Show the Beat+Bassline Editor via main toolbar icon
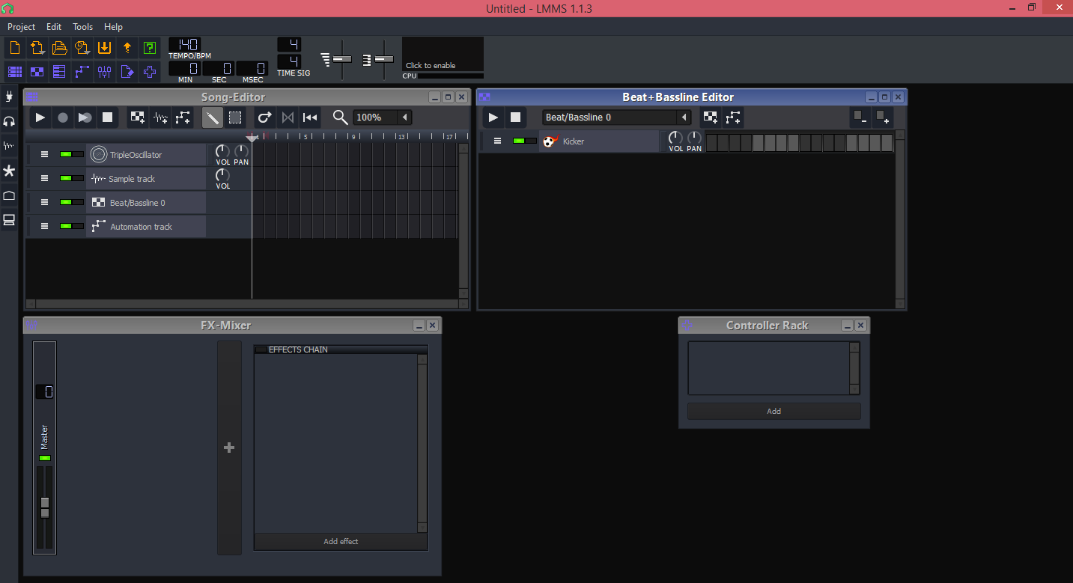This screenshot has width=1073, height=583. 37,72
